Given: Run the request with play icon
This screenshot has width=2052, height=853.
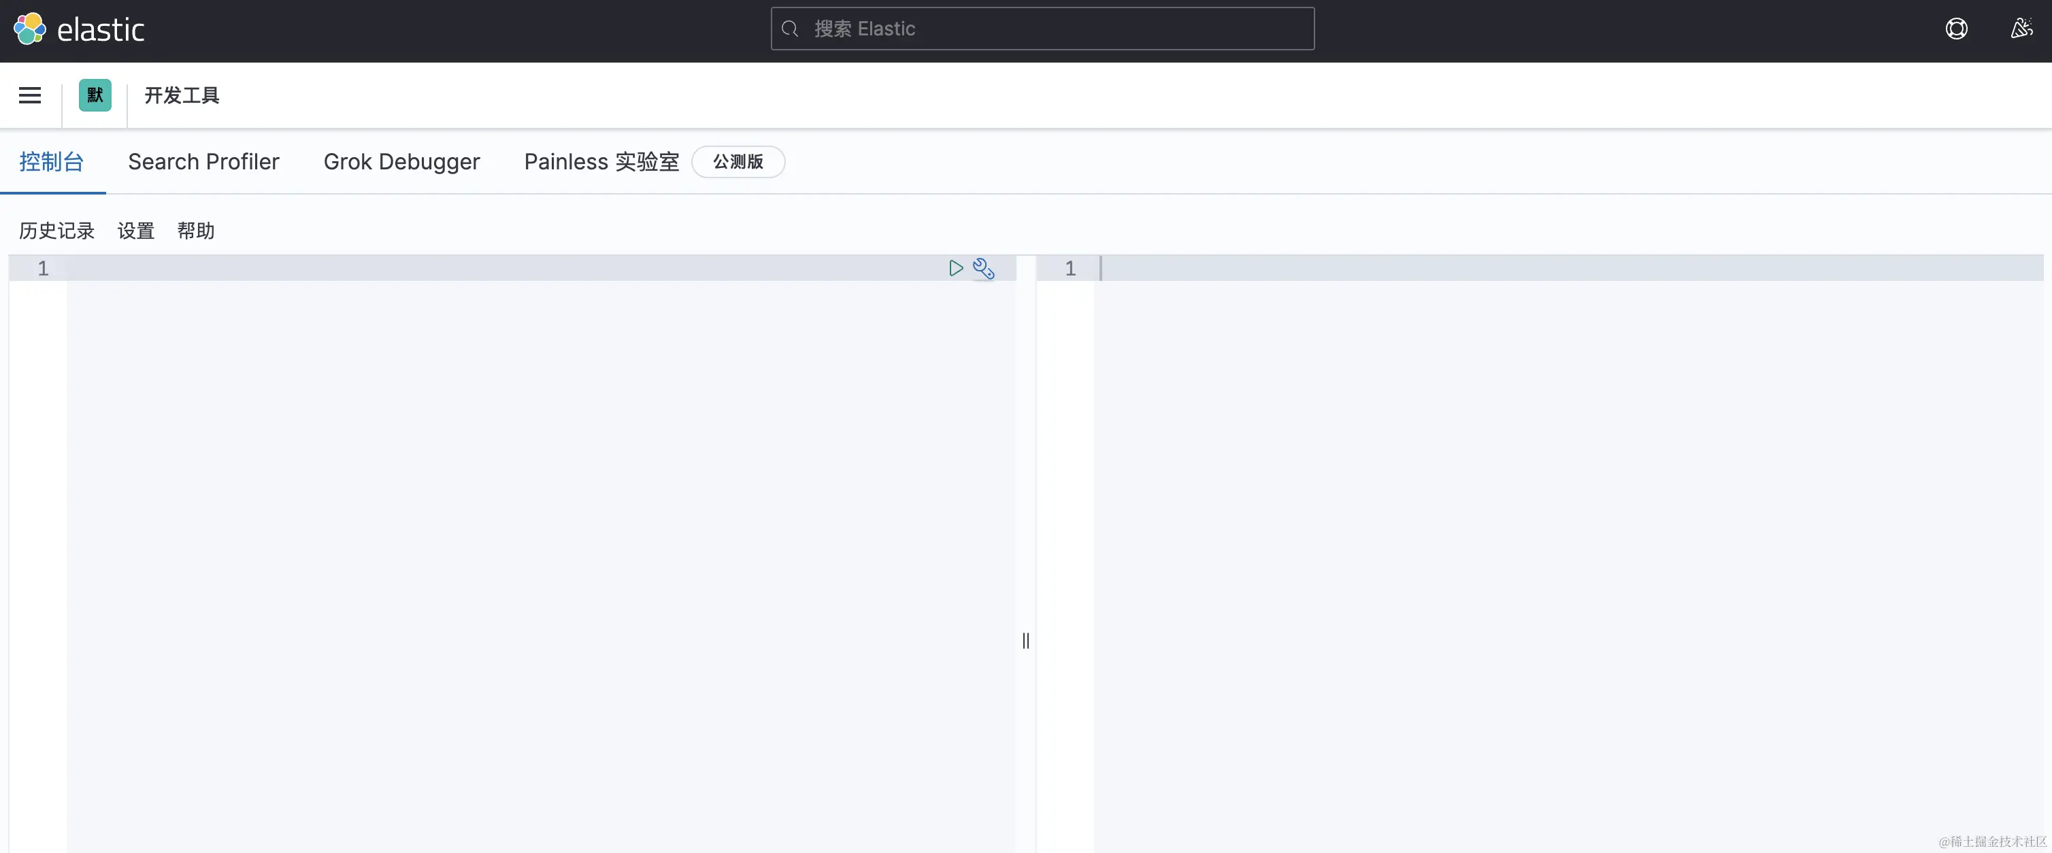Looking at the screenshot, I should tap(956, 269).
